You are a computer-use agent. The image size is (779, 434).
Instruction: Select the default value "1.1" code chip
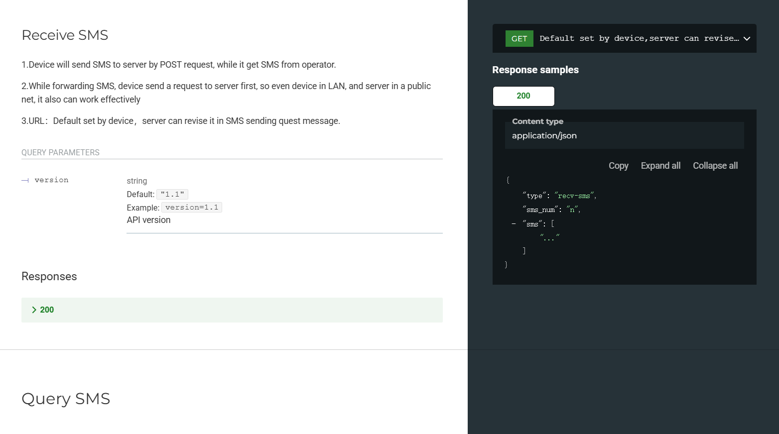click(x=172, y=195)
